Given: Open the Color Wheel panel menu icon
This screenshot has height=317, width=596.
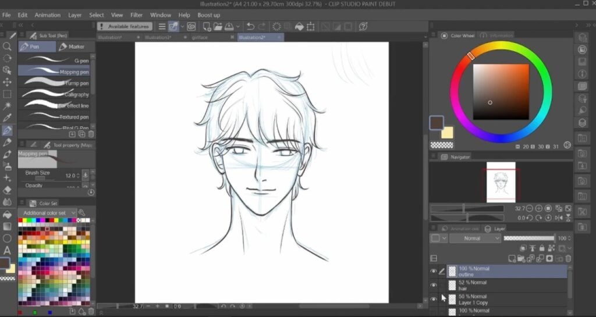Looking at the screenshot, I should coord(433,35).
